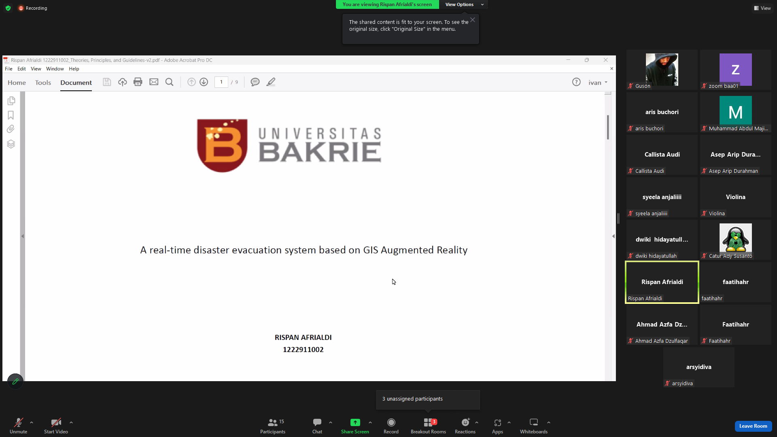Image resolution: width=777 pixels, height=437 pixels.
Task: Expand Apps options arrow
Action: [509, 422]
